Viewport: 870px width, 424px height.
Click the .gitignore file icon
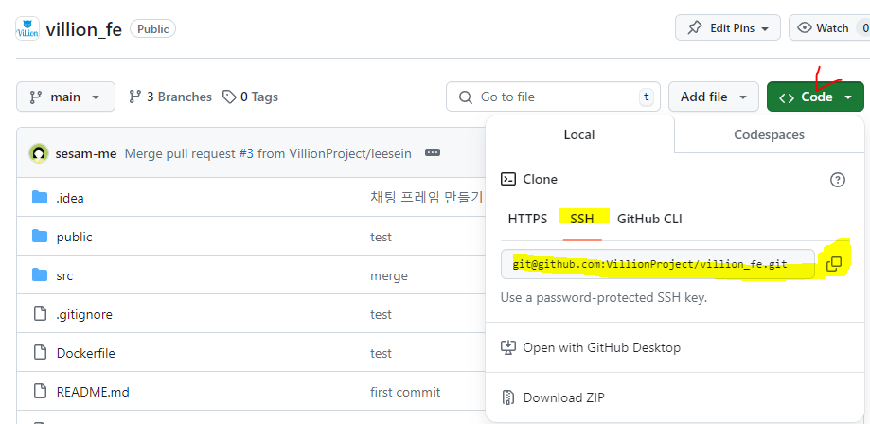coord(40,313)
